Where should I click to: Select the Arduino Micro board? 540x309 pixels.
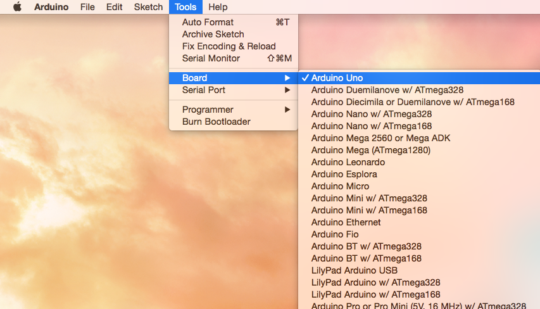(x=419, y=186)
